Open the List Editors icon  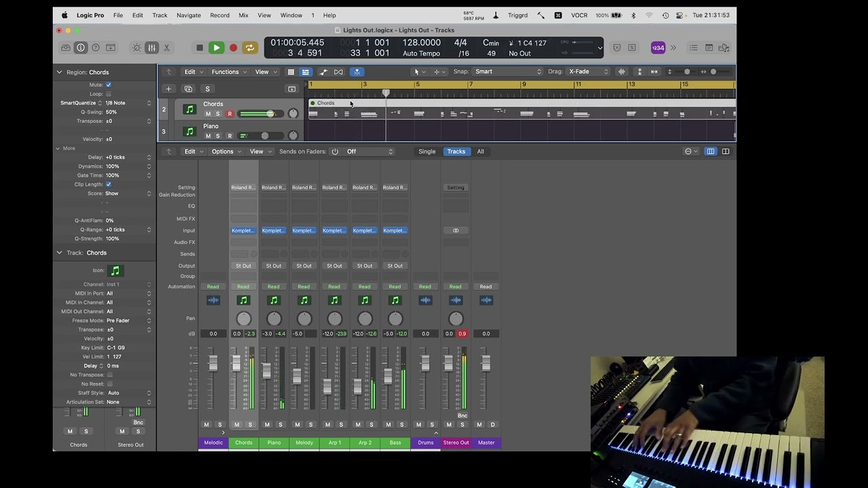(693, 47)
